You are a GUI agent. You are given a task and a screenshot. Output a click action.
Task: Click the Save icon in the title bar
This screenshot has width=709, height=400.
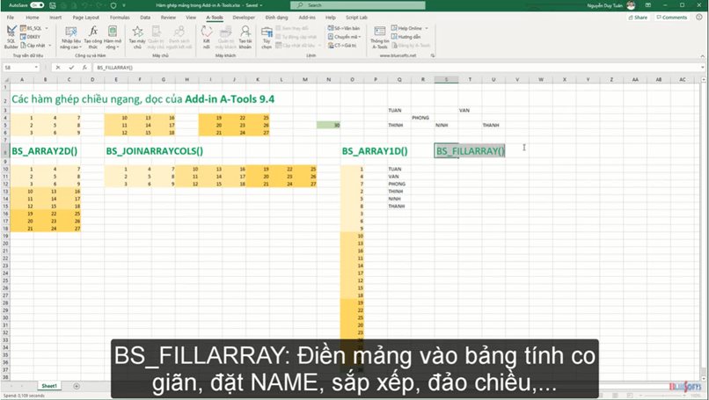pos(53,5)
